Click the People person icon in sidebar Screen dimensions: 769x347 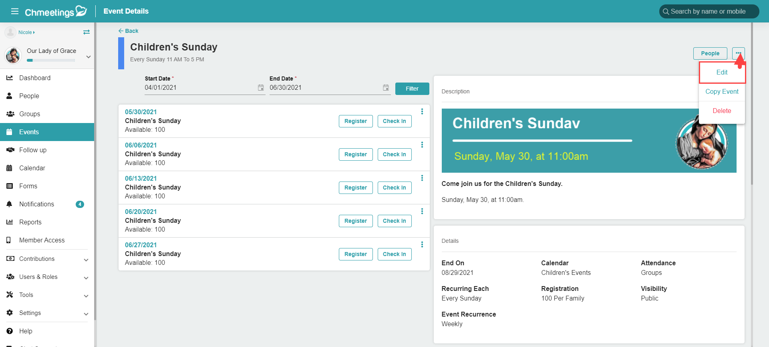(10, 96)
